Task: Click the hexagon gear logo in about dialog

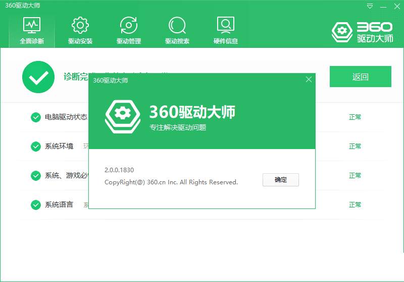Action: click(123, 117)
